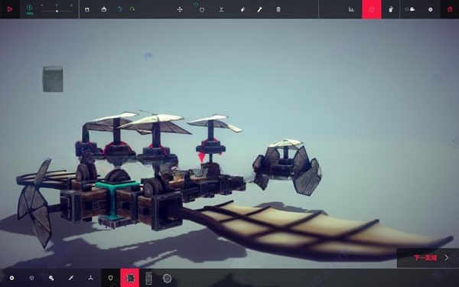Viewport: 459px width, 287px height.
Task: Open the propeller flight blocks tab
Action: (x=91, y=278)
